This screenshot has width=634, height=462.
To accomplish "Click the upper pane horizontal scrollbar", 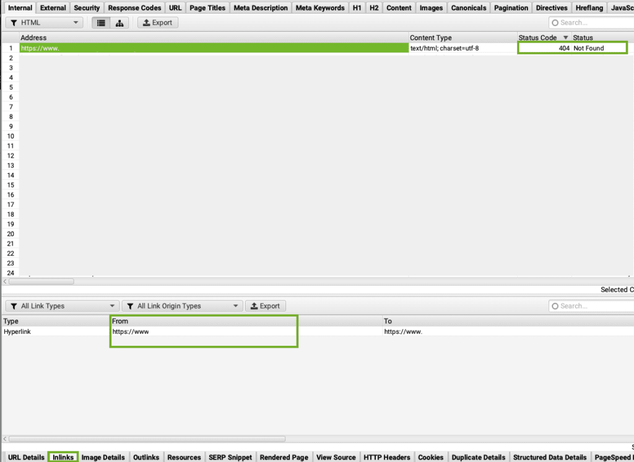I will [x=41, y=281].
